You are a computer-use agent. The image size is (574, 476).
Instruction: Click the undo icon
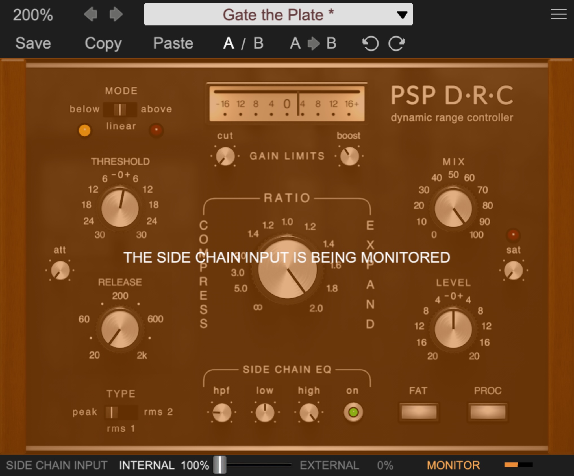(370, 43)
